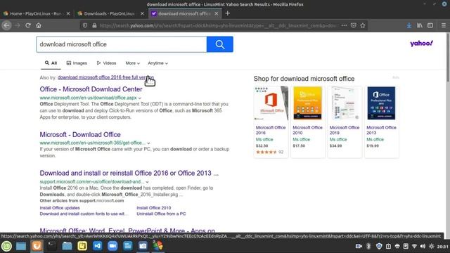This screenshot has height=253, width=450.
Task: Open the page actions three-dot menu
Action: pos(344,25)
